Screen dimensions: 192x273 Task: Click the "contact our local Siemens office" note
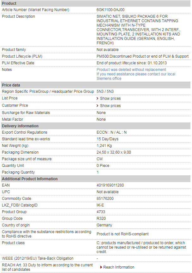(x=136, y=76)
